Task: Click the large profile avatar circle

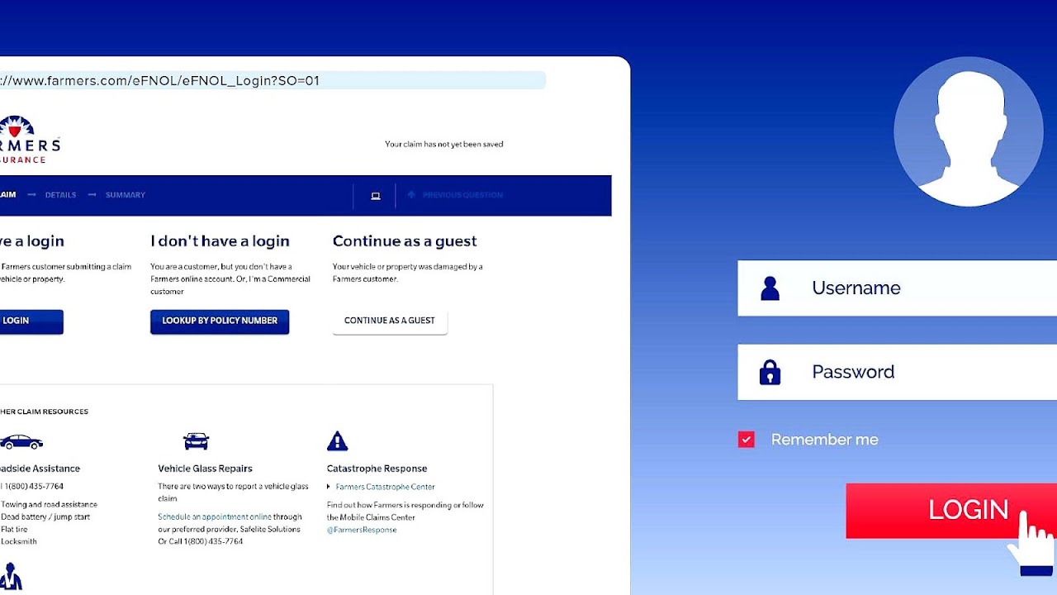Action: point(969,131)
